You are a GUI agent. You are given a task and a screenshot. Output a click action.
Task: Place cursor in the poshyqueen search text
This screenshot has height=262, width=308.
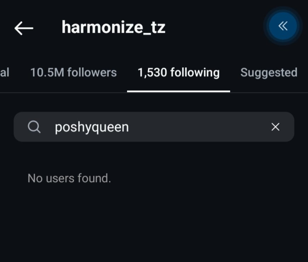[92, 127]
